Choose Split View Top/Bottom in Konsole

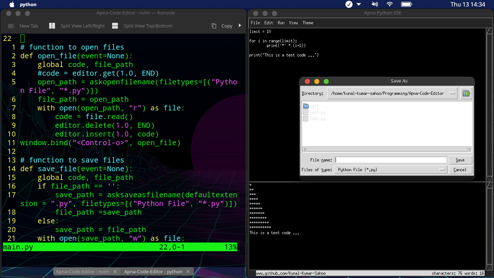[142, 26]
